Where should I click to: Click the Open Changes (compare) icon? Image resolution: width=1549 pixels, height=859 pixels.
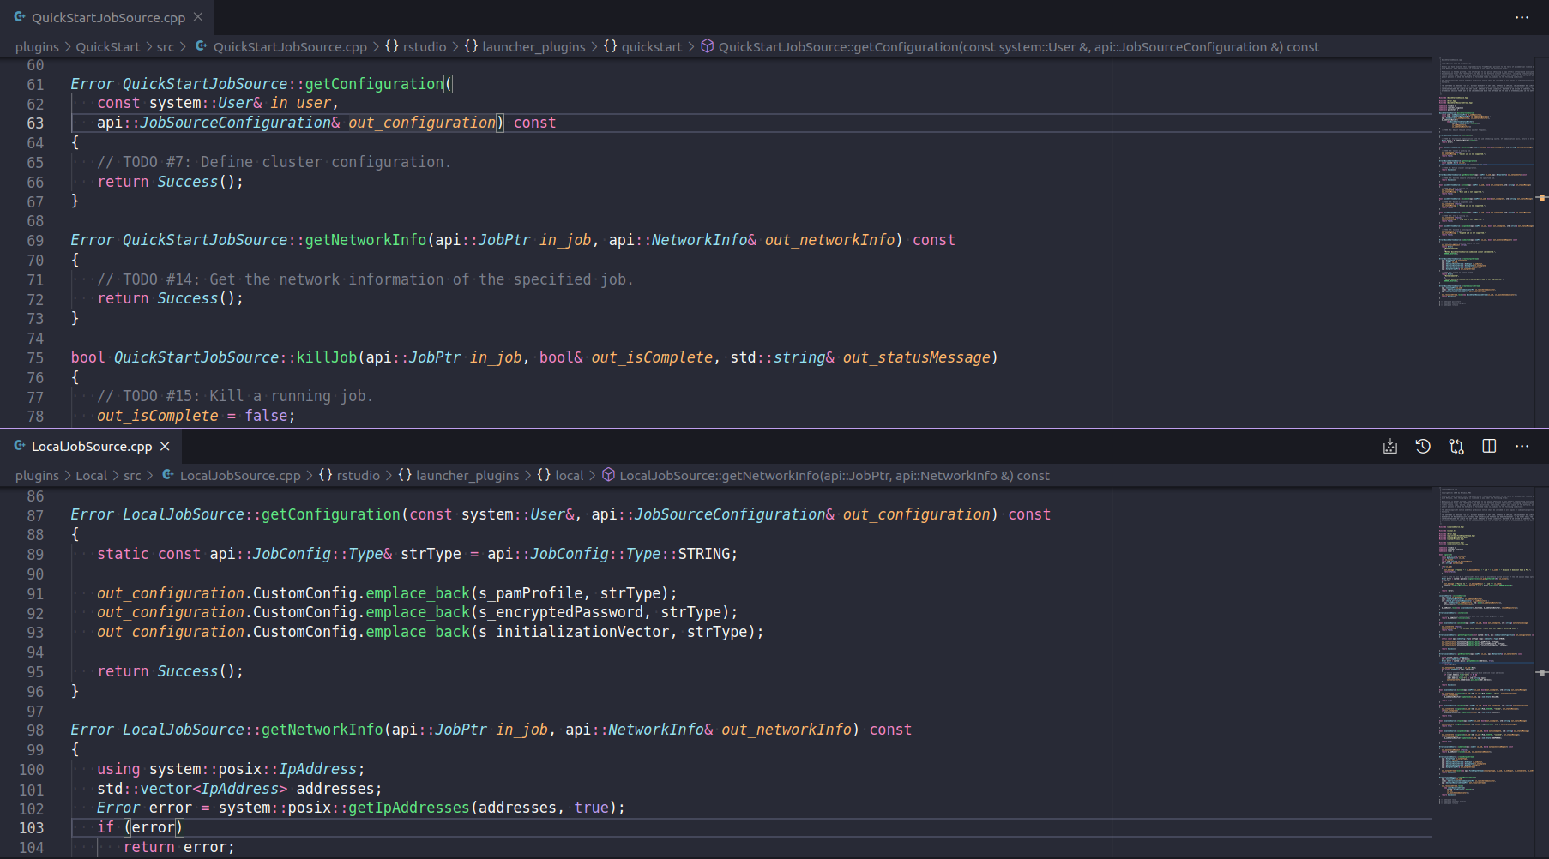1456,446
